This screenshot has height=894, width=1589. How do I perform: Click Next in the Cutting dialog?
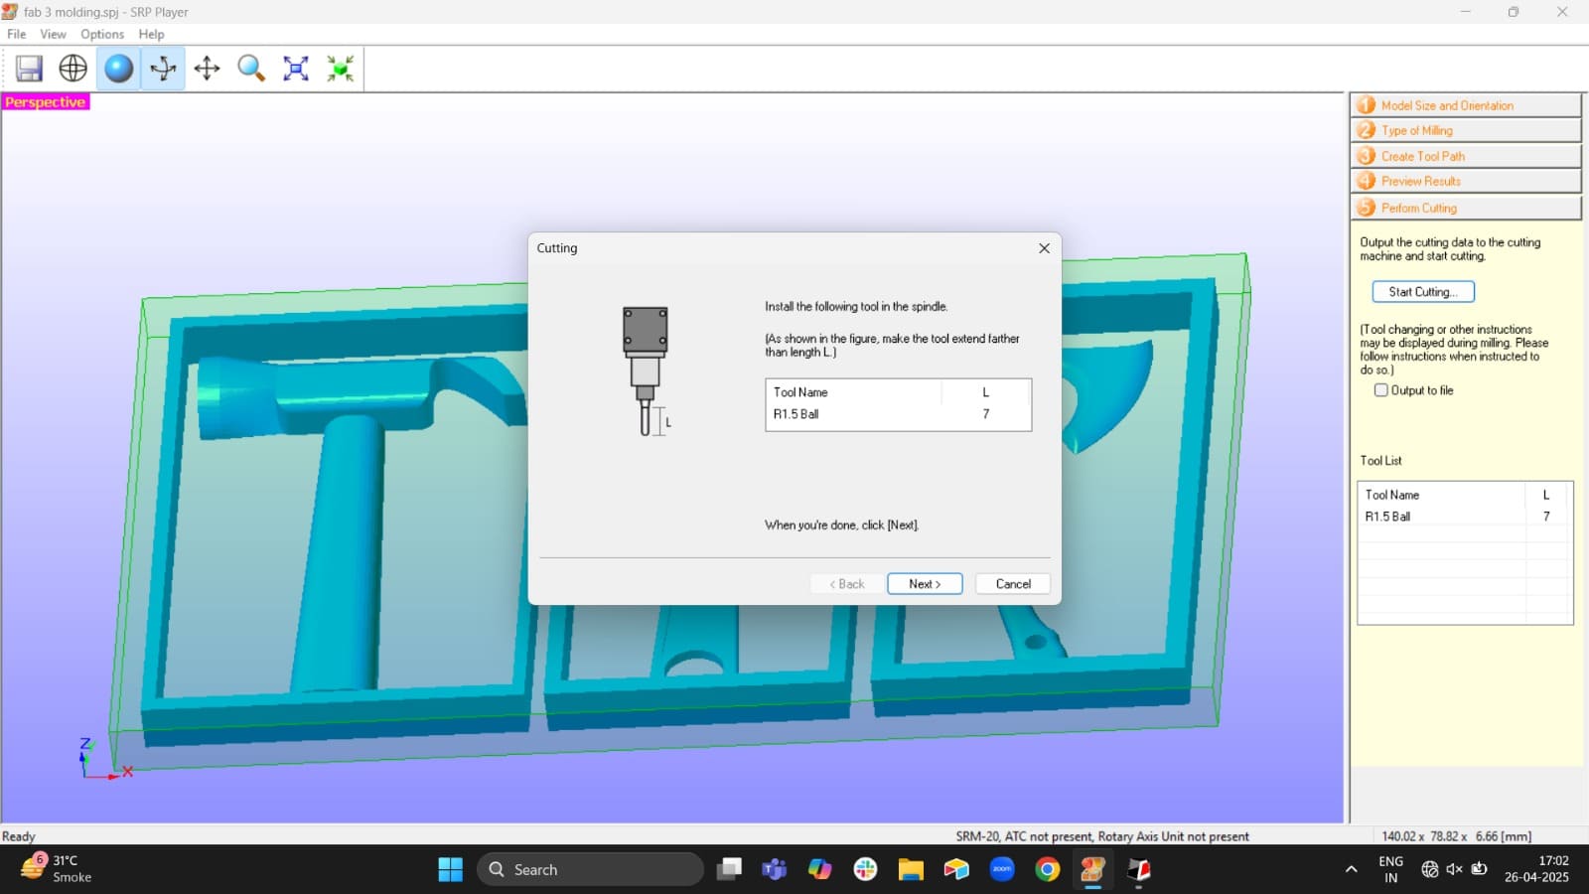[x=925, y=584]
